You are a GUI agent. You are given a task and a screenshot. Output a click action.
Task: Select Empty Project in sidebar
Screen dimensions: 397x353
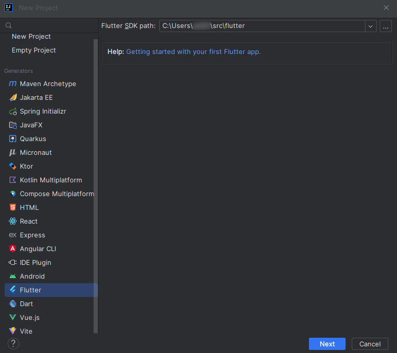[34, 50]
